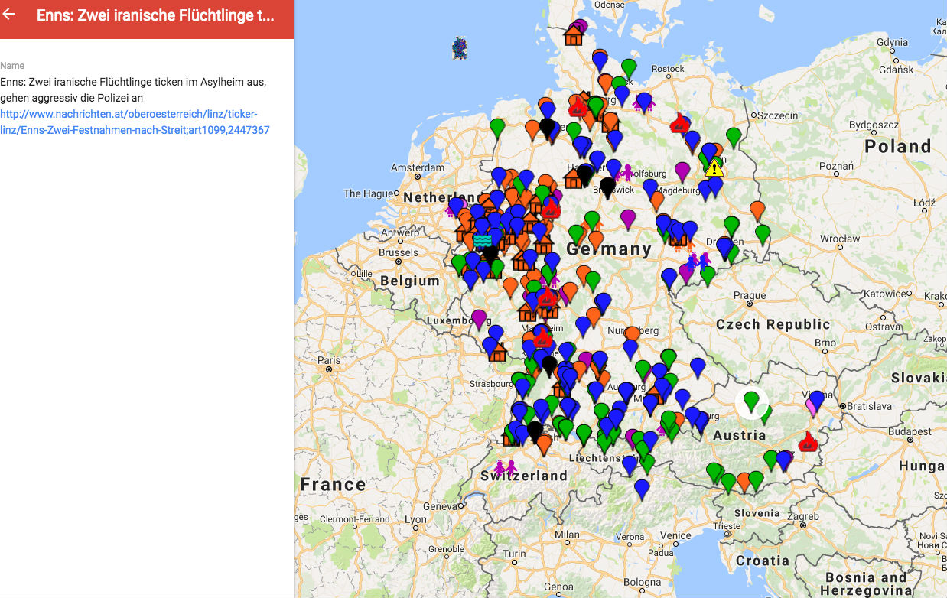Click the red fire marker in eastern Austria
The width and height of the screenshot is (947, 598).
[808, 442]
